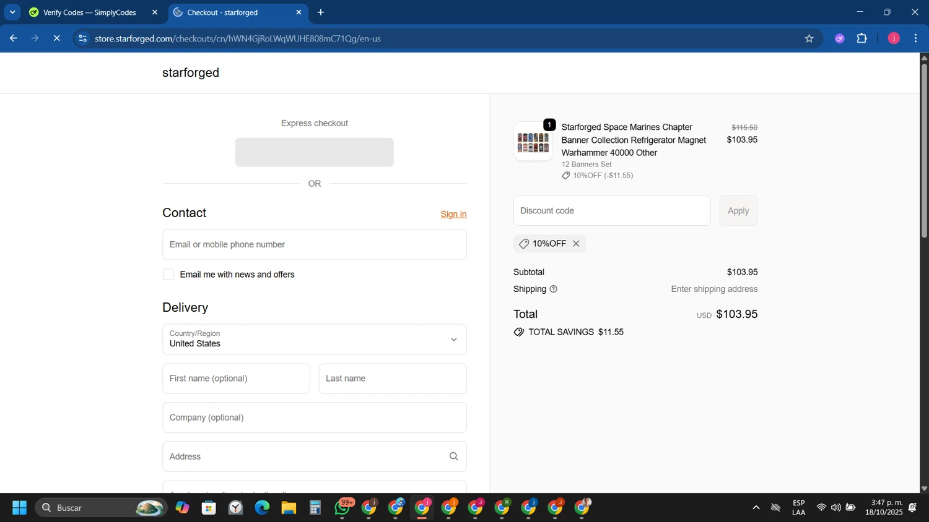The image size is (929, 522).
Task: Click the Sign in link
Action: [453, 214]
